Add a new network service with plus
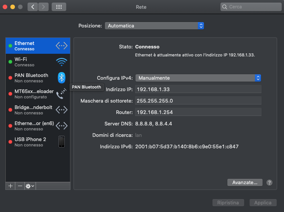 pyautogui.click(x=10, y=186)
